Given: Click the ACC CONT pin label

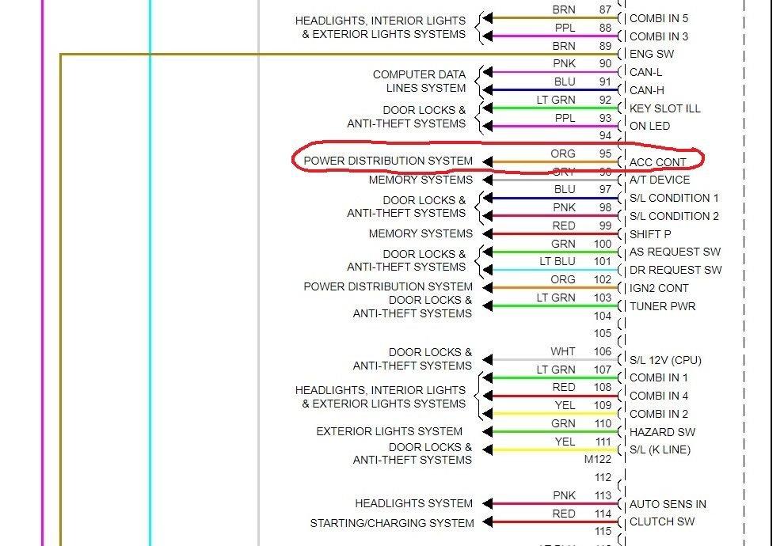Looking at the screenshot, I should click(x=657, y=162).
